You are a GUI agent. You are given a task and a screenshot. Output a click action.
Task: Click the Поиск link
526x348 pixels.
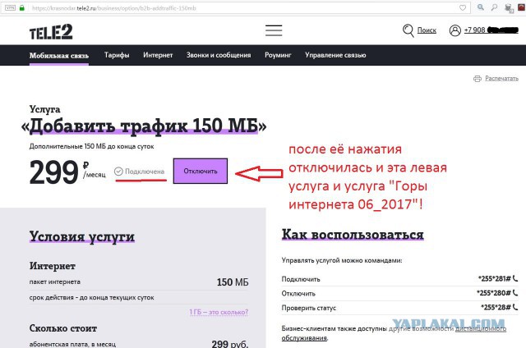(x=427, y=30)
